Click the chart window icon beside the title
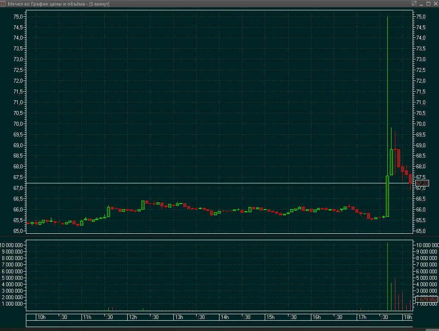 [3, 4]
